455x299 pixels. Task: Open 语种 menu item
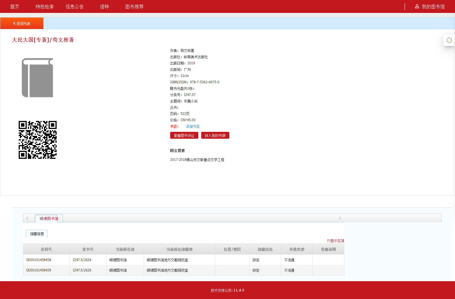[x=104, y=7]
